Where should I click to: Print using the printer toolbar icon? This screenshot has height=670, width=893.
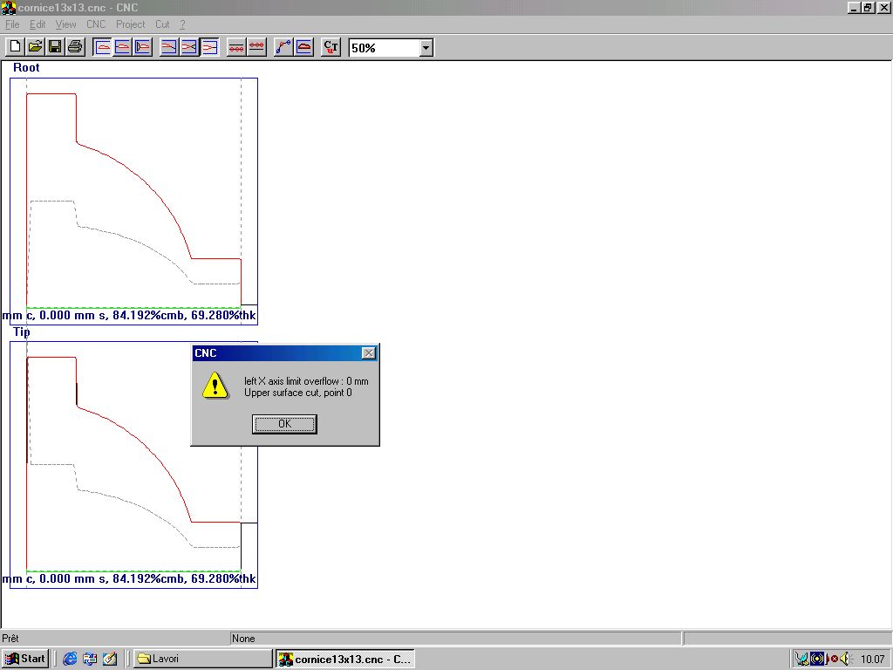(75, 47)
